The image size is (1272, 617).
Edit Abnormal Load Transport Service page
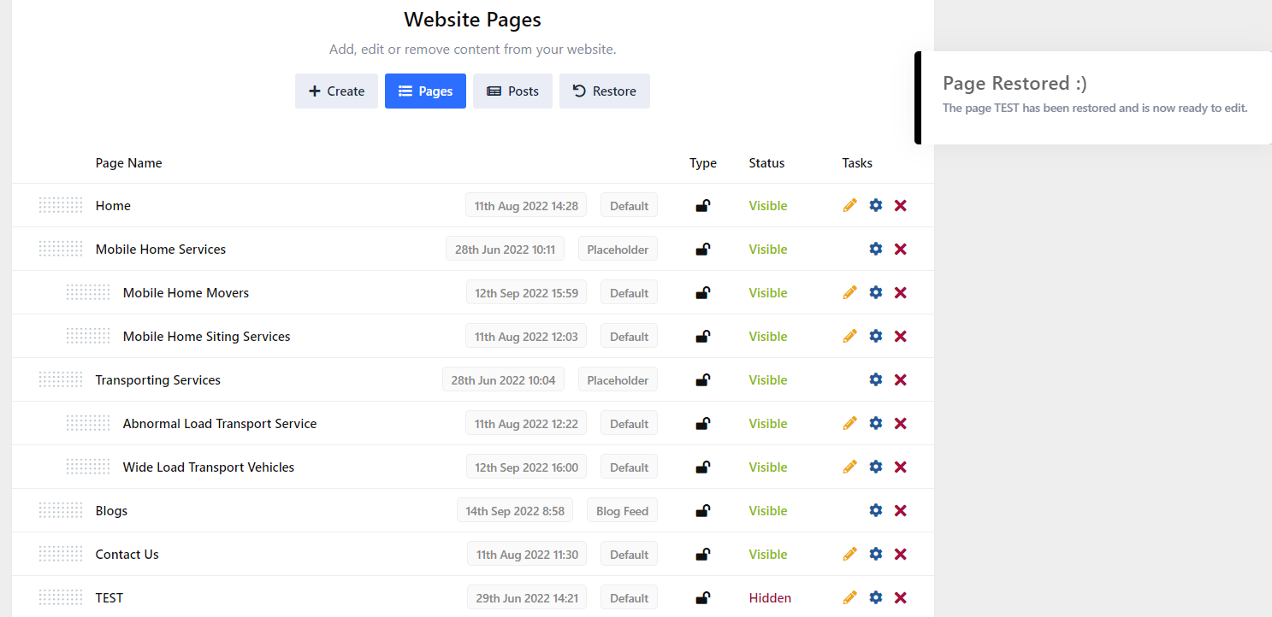(849, 423)
